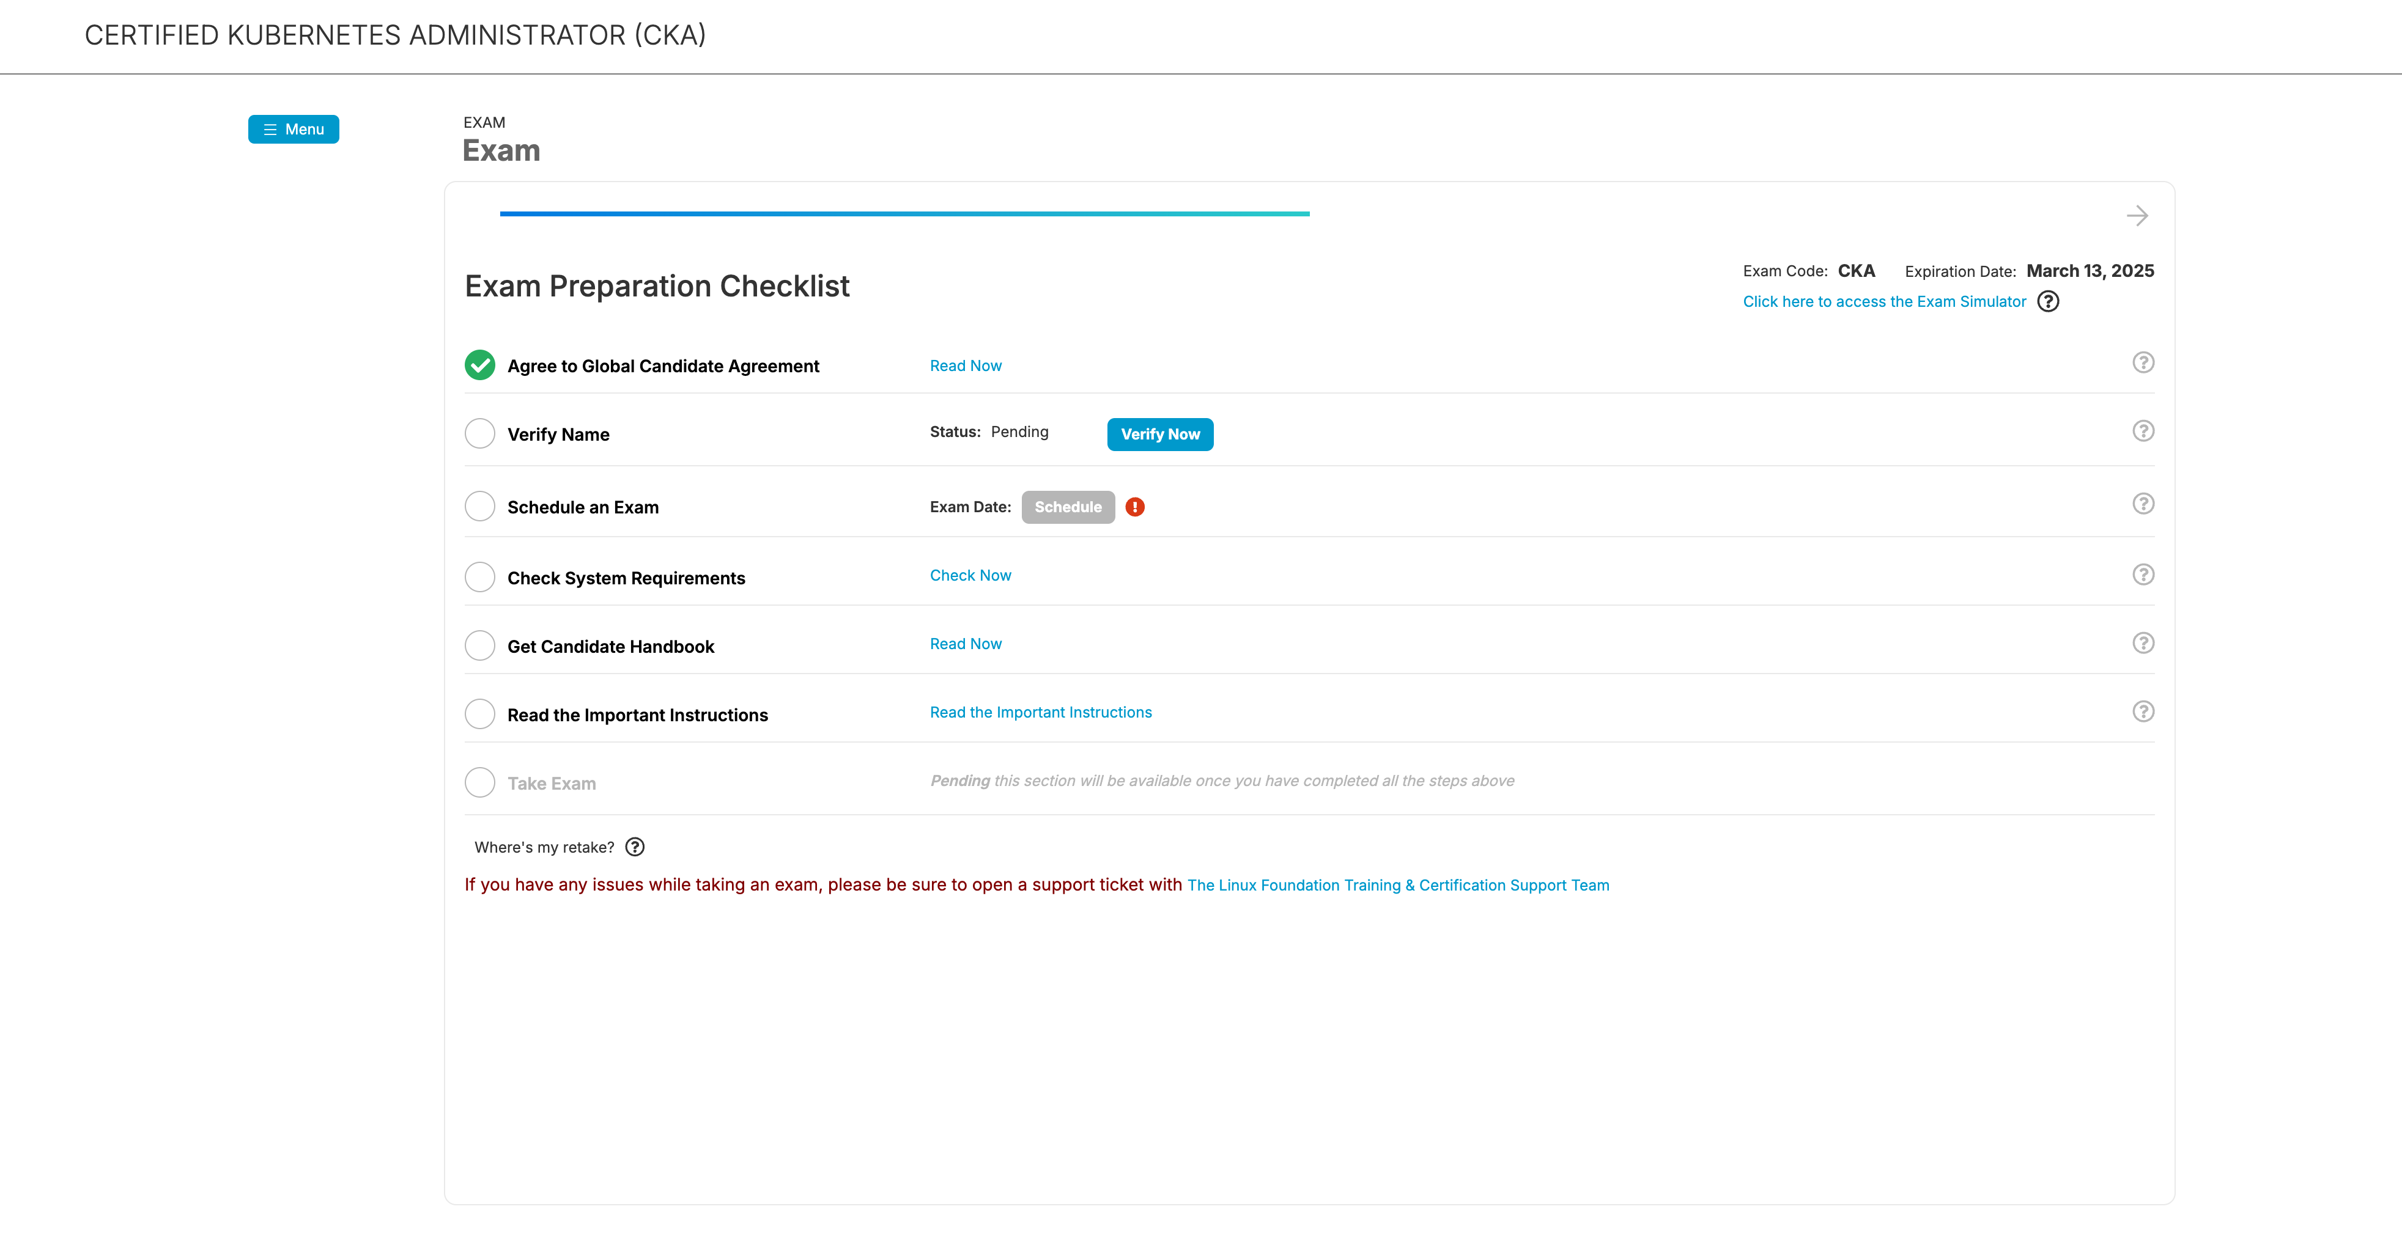Open Linux Foundation Support Team link
This screenshot has height=1242, width=2402.
coord(1398,885)
